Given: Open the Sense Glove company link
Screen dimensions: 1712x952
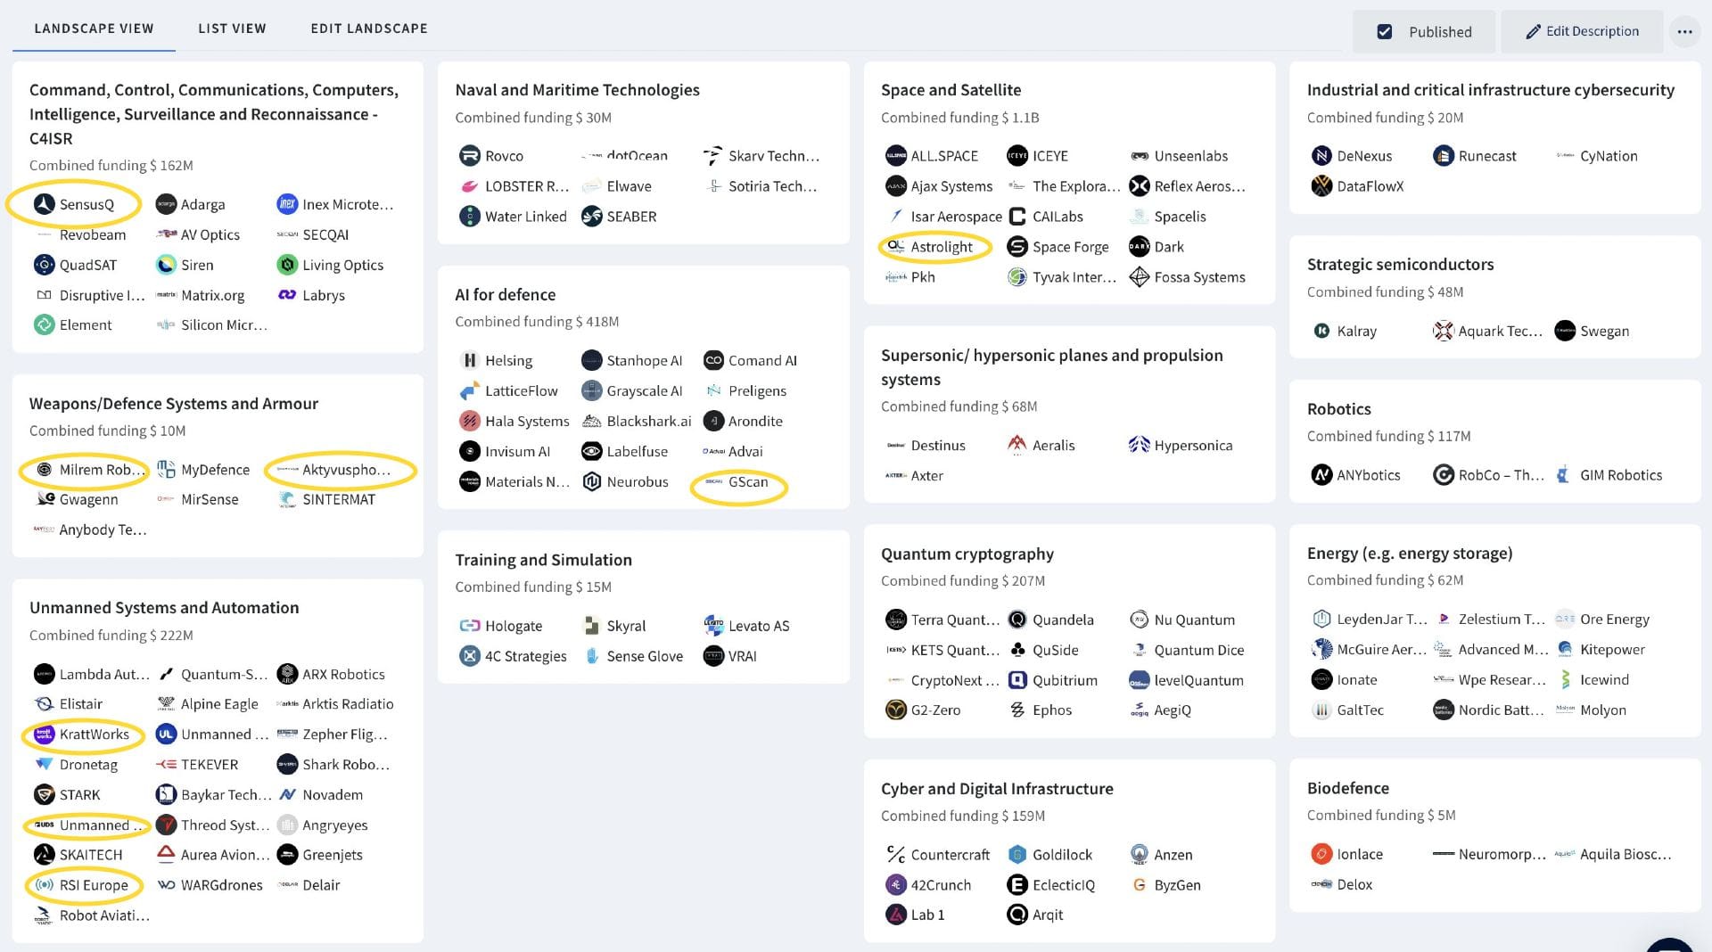Looking at the screenshot, I should pyautogui.click(x=645, y=656).
